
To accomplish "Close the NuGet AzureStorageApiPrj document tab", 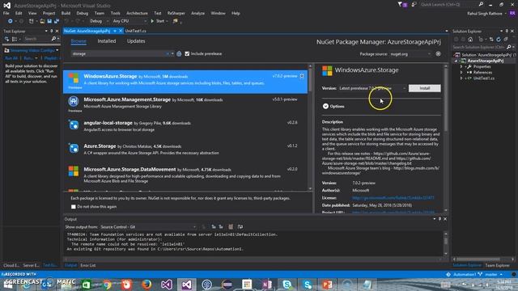I will point(121,31).
